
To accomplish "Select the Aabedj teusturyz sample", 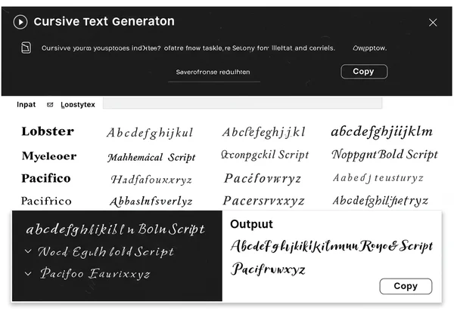I will point(378,178).
